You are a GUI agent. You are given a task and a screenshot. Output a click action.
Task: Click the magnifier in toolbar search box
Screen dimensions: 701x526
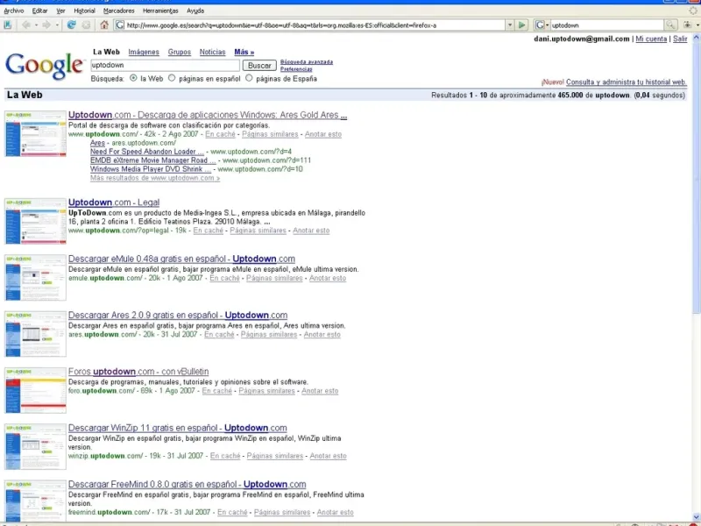click(x=669, y=25)
